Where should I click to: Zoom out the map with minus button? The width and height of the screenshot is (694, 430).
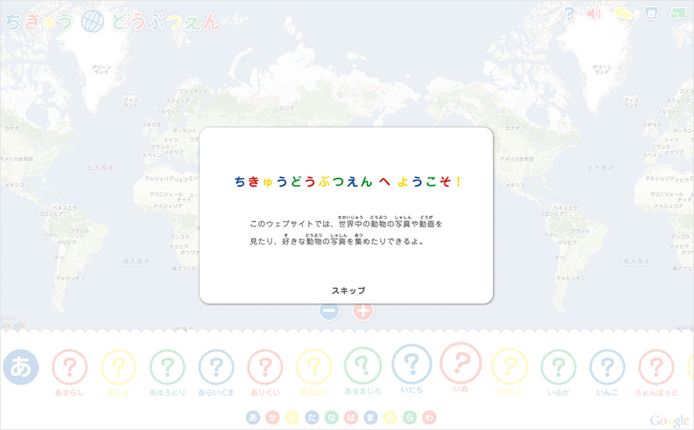click(329, 310)
